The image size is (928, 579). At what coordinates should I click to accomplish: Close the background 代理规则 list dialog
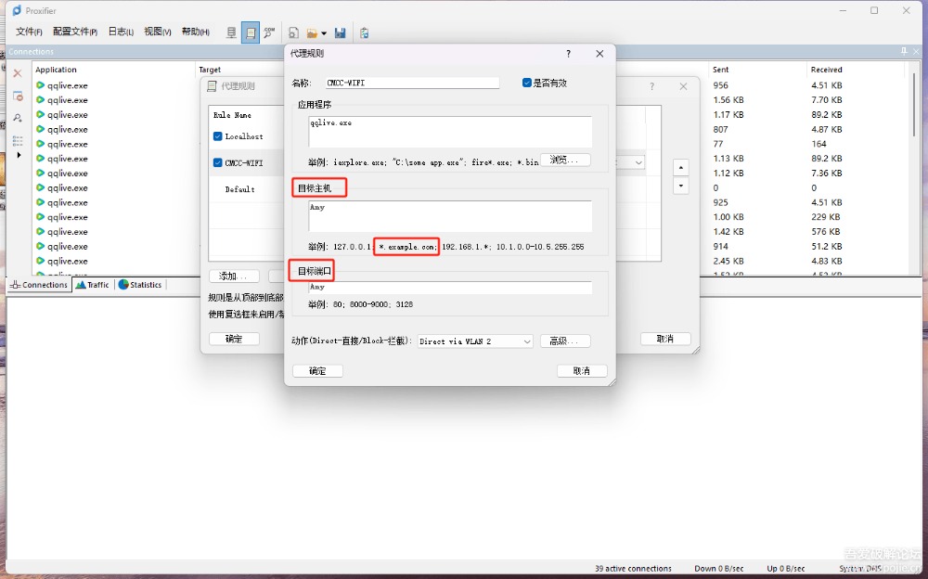pos(683,86)
